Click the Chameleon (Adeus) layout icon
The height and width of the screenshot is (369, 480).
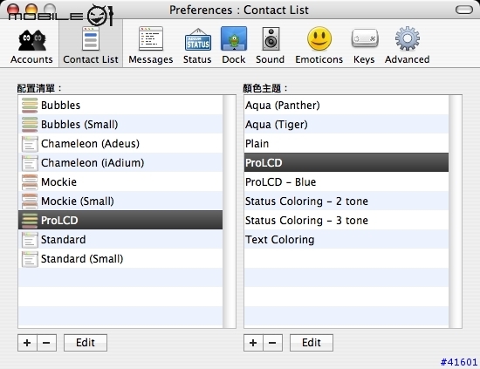point(30,144)
